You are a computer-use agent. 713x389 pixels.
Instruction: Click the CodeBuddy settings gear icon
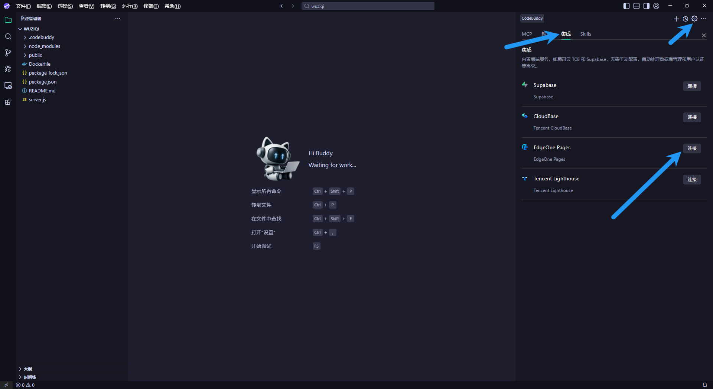(x=694, y=19)
